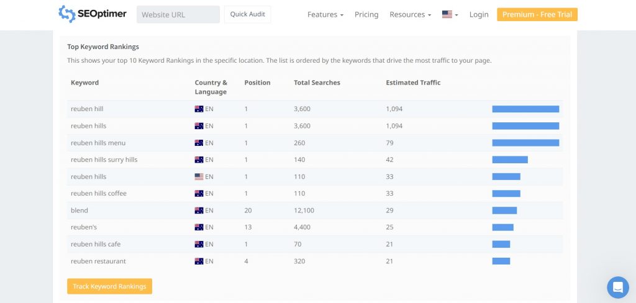Click Track Keyword Rankings button
Screen dimensions: 636x303
[109, 286]
